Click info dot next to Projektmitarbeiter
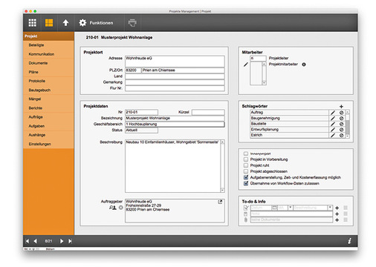 [x=304, y=65]
